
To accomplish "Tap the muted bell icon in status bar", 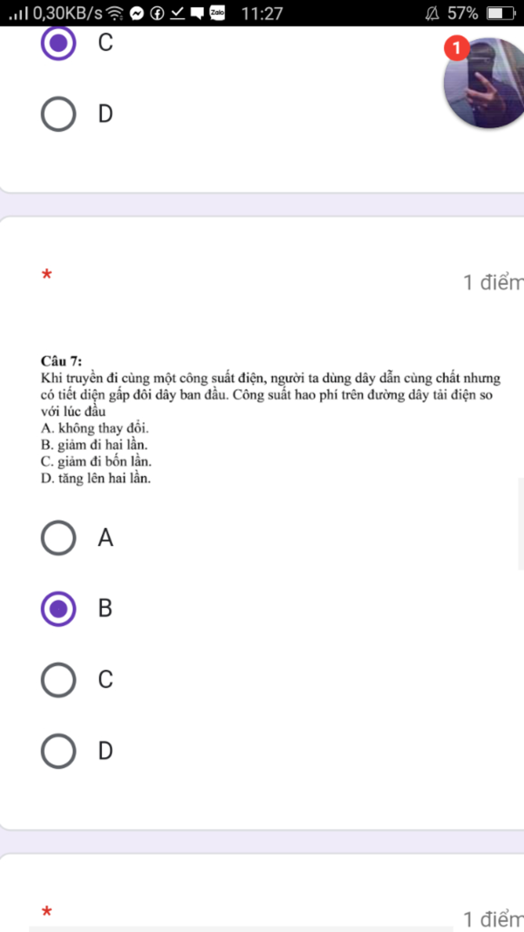I will 432,13.
